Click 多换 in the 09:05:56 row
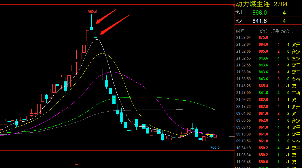302x168 pixels. click(296, 121)
